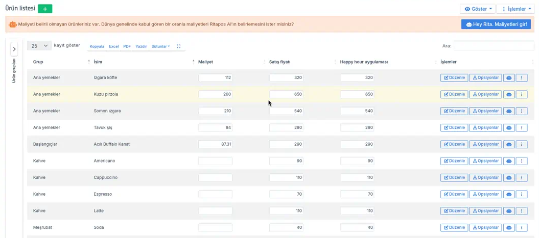Open the three-dot menu for Acılı Buffalo Kanat

pos(522,144)
